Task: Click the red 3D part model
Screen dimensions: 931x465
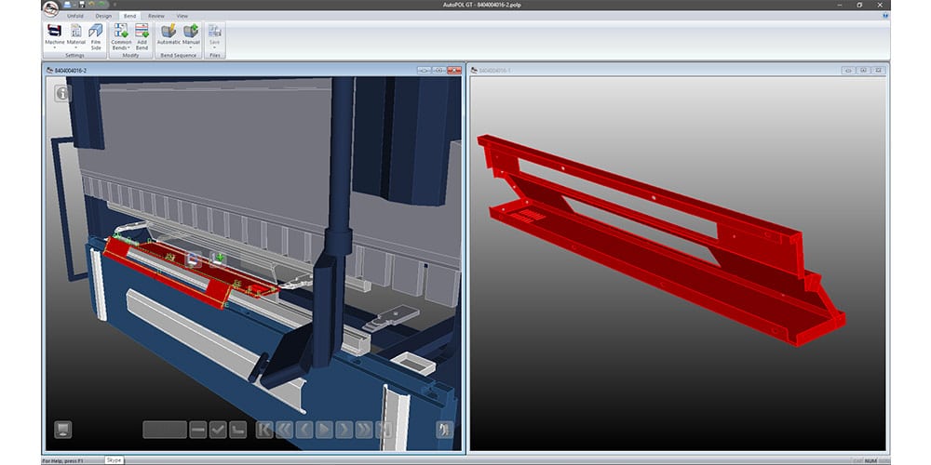Action: (x=652, y=232)
